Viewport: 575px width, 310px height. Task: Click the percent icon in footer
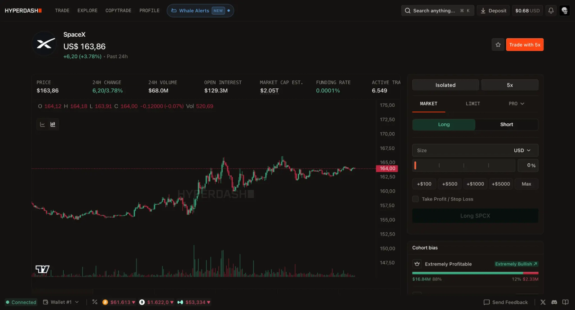tap(95, 302)
